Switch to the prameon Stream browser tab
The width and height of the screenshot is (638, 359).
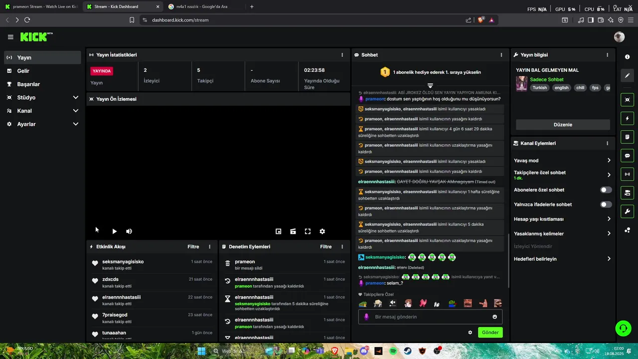(41, 6)
